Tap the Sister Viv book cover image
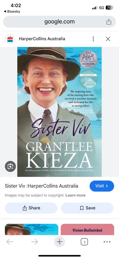 coord(59,112)
